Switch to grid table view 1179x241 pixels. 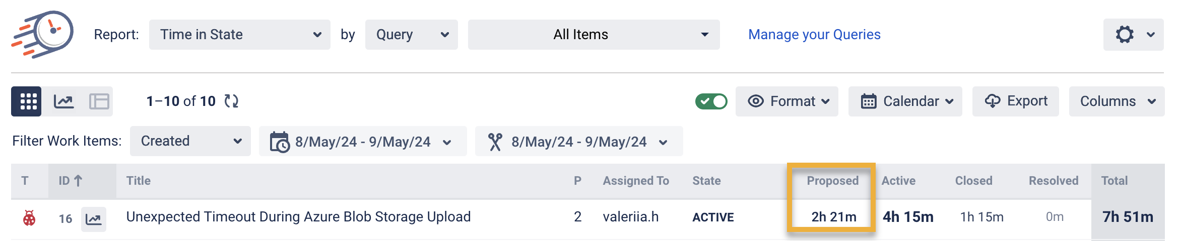tap(26, 101)
